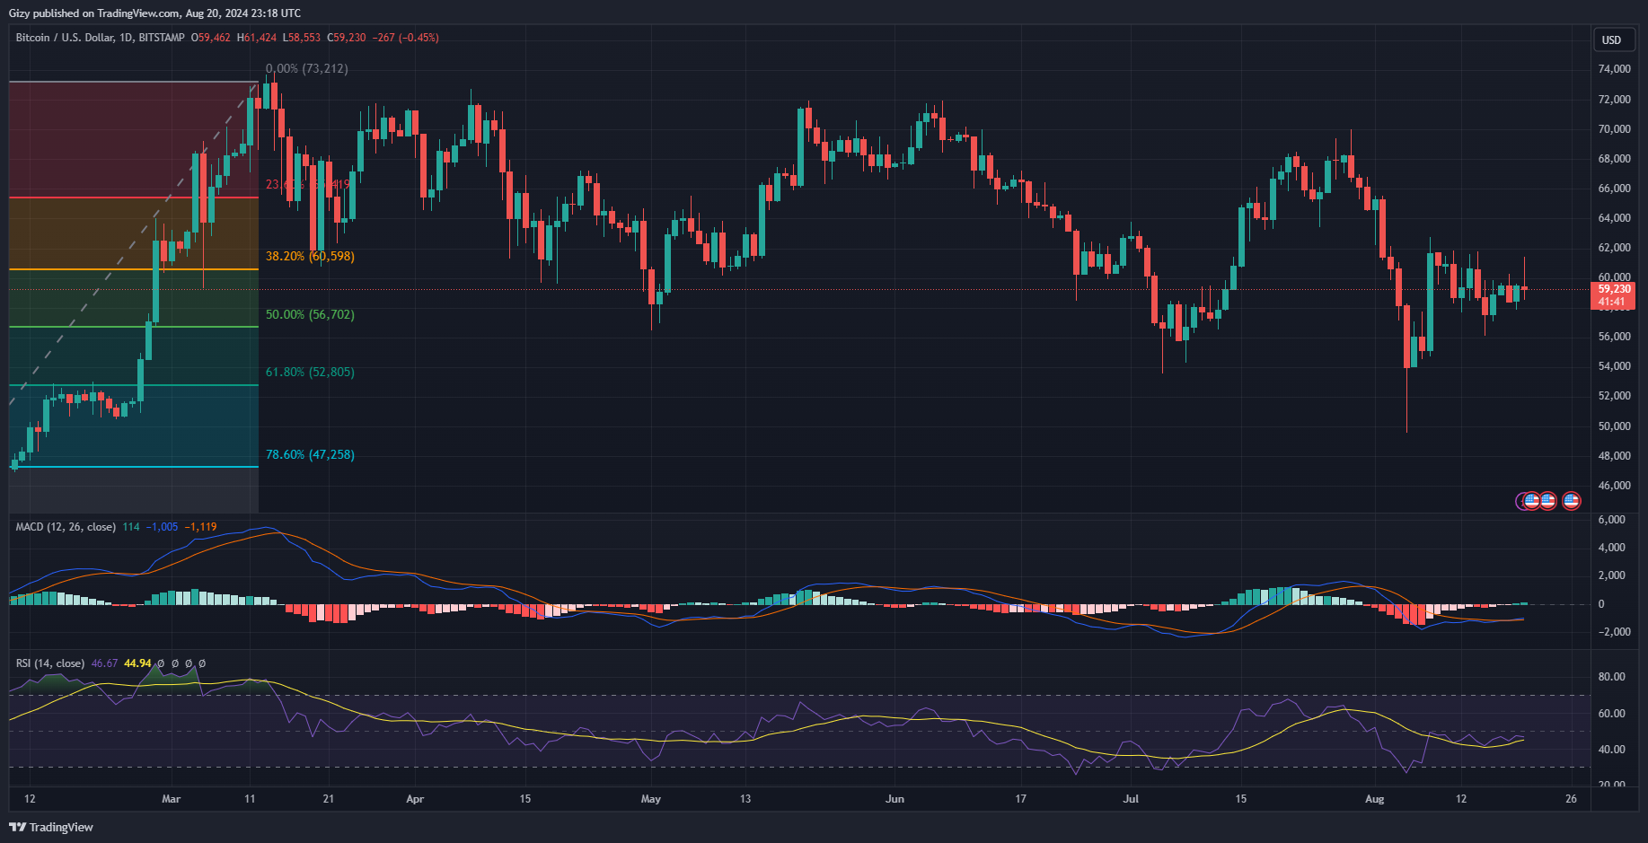Image resolution: width=1648 pixels, height=843 pixels.
Task: Click the published by Gizy header text
Action: coord(154,13)
